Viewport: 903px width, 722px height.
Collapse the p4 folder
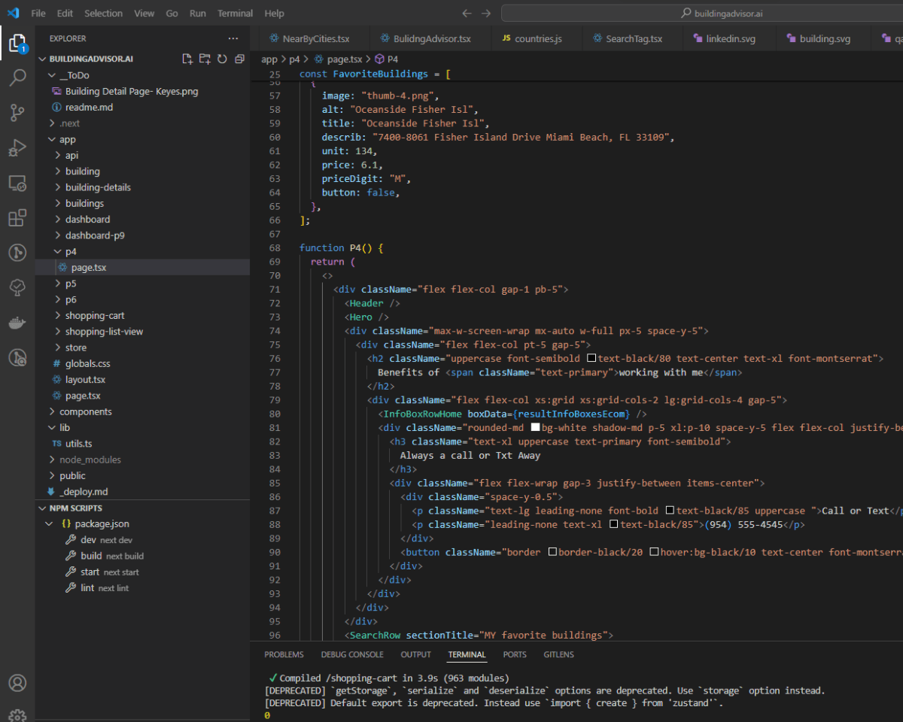click(70, 251)
